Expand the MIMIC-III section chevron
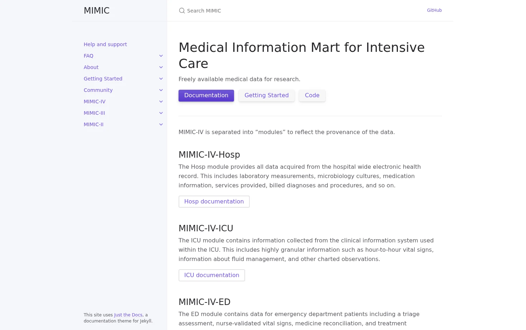The height and width of the screenshot is (330, 526). click(161, 113)
